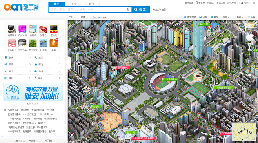Open the 找房子 house icon

pyautogui.click(x=33, y=29)
